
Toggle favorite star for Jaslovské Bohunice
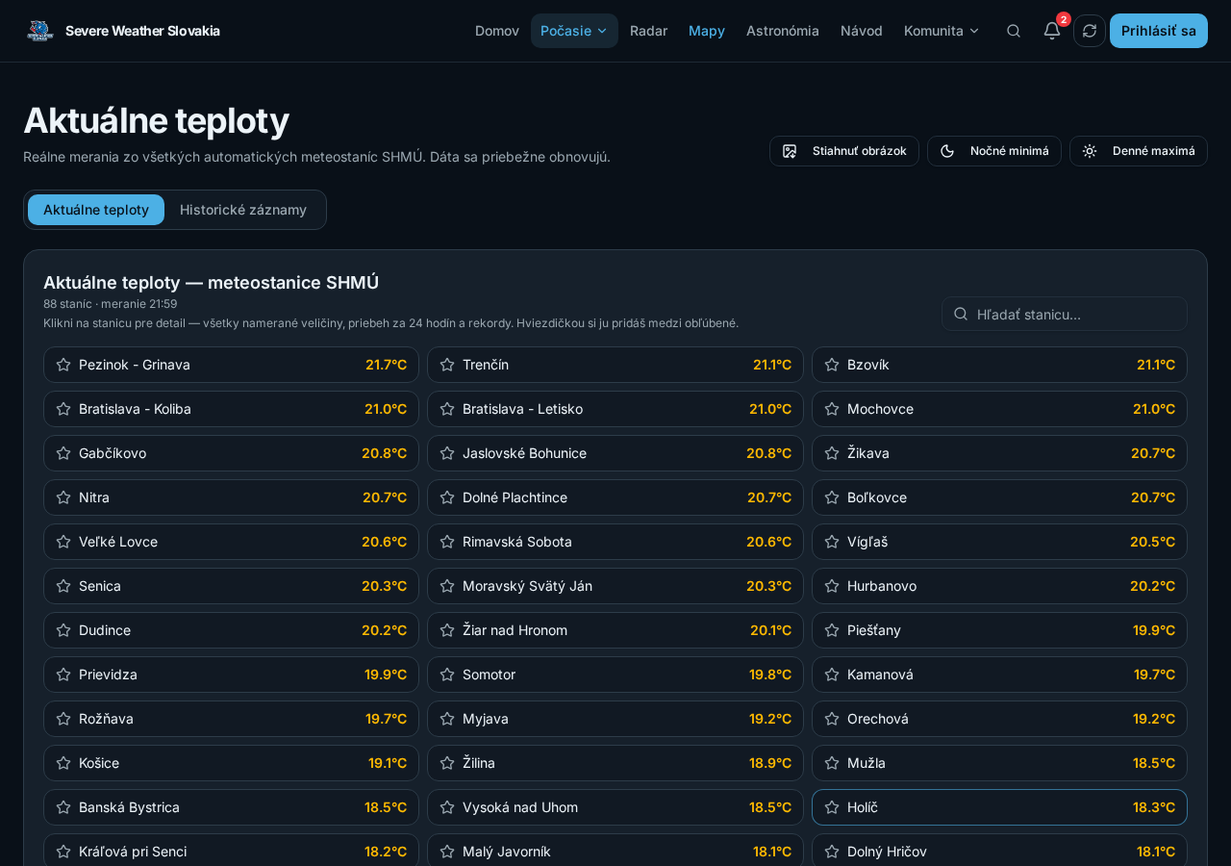click(447, 453)
